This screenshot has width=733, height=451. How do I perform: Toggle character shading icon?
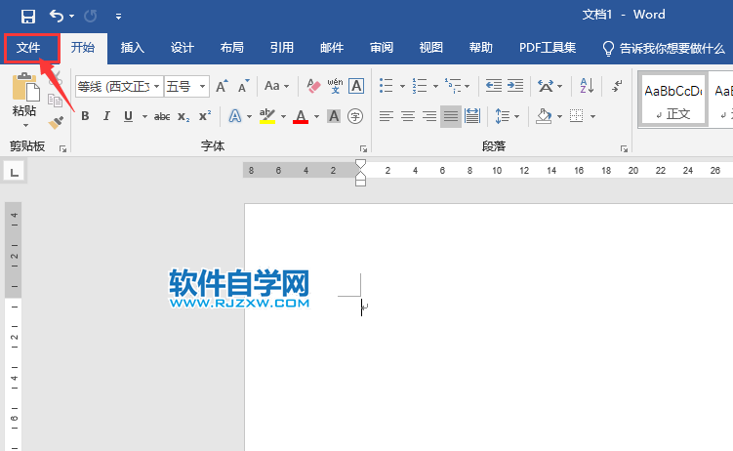point(334,116)
